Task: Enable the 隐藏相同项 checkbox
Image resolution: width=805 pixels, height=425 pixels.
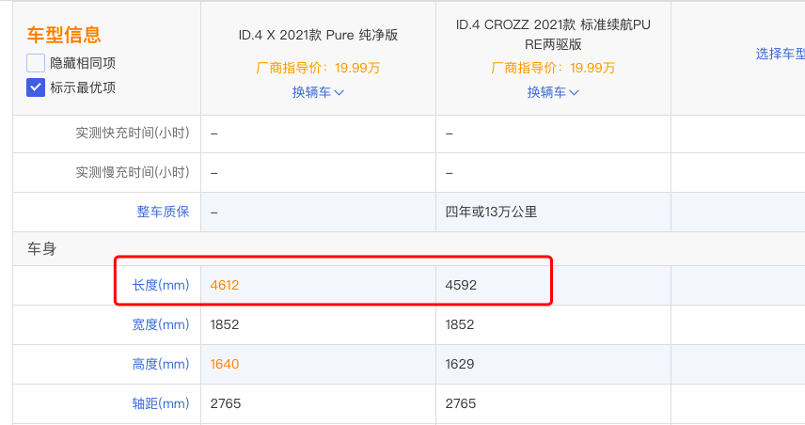Action: click(36, 63)
